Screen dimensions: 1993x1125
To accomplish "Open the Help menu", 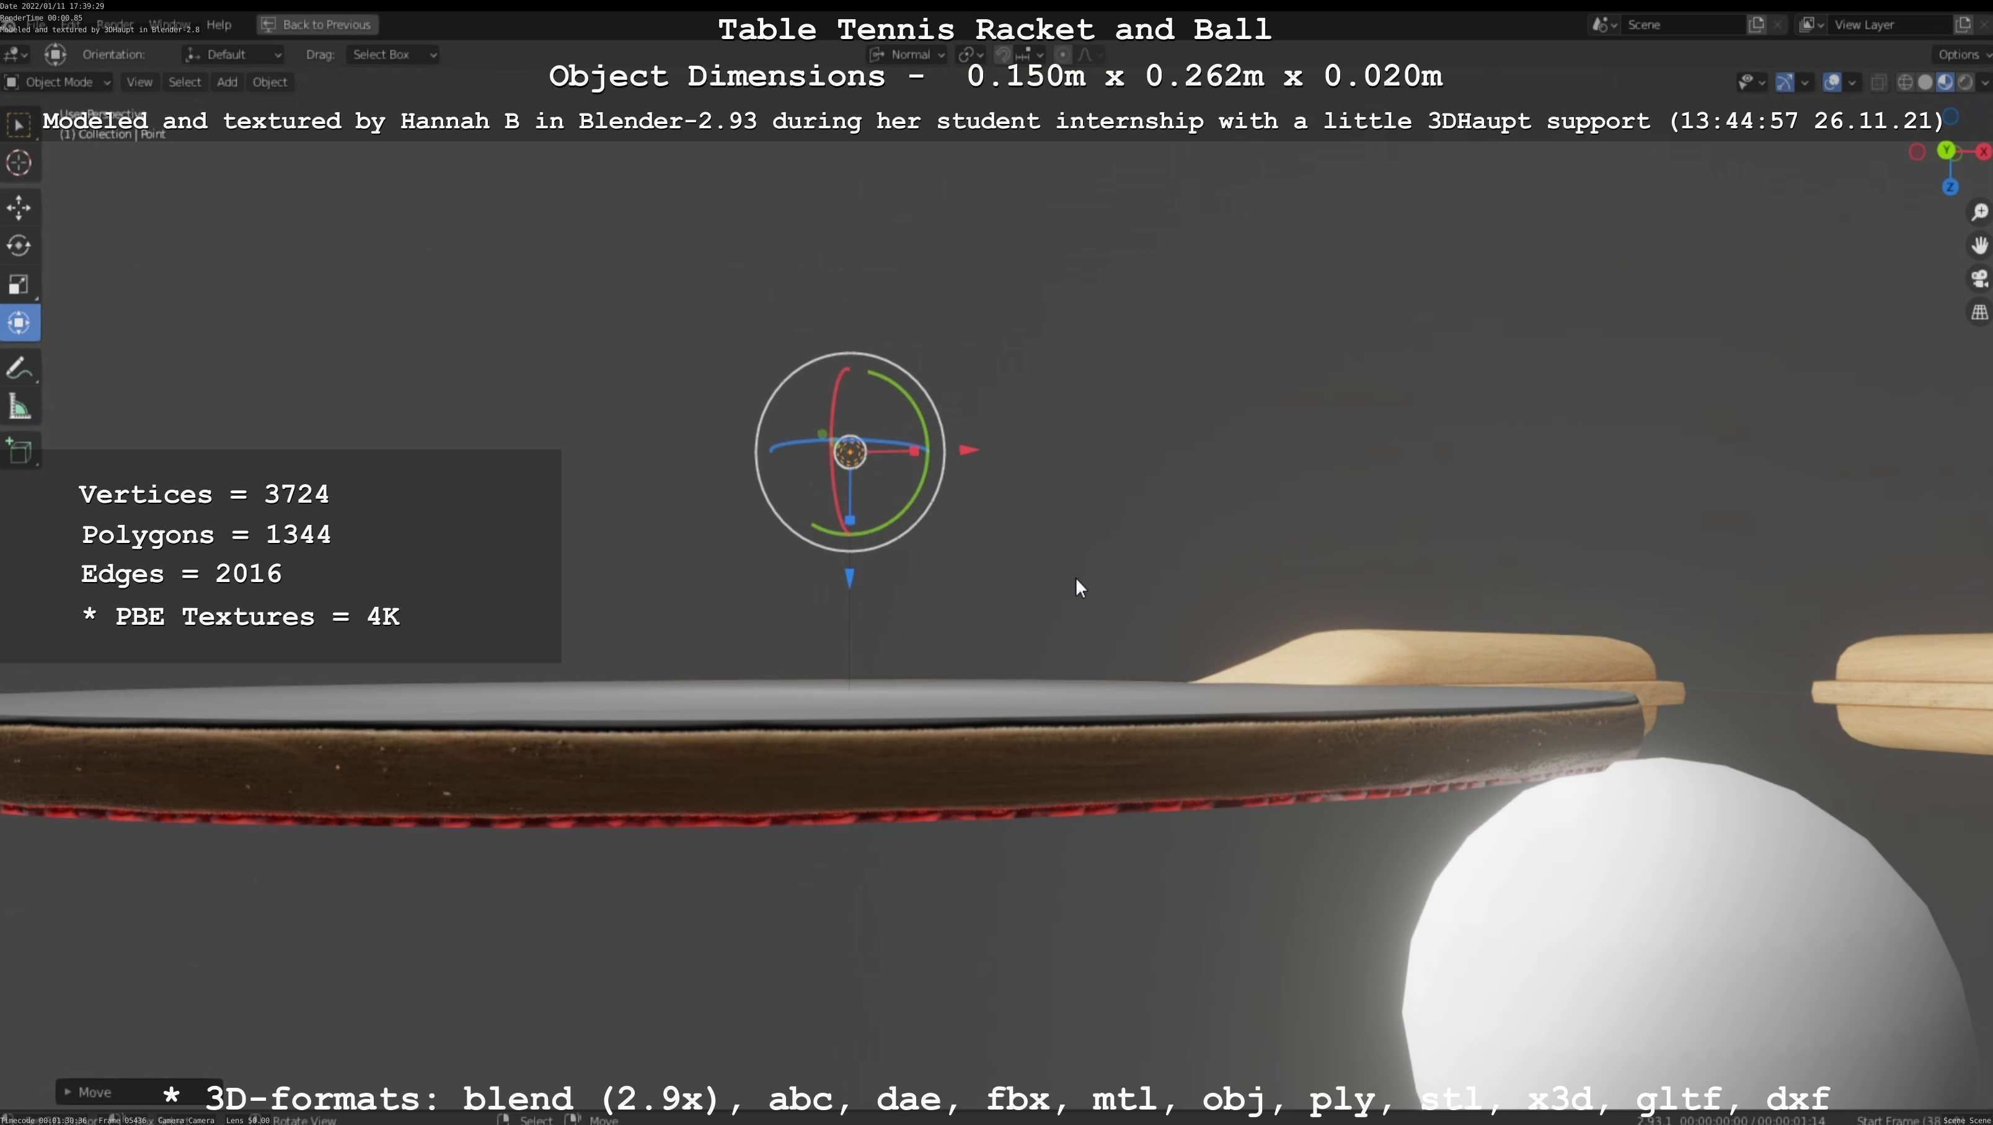I will (x=219, y=25).
